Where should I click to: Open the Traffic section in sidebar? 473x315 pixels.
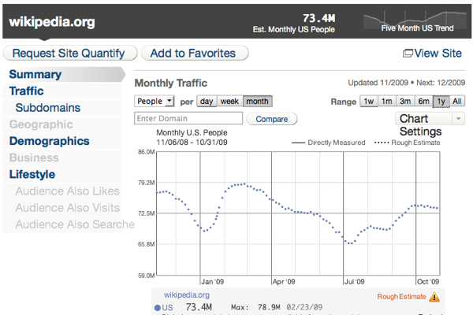pos(27,91)
